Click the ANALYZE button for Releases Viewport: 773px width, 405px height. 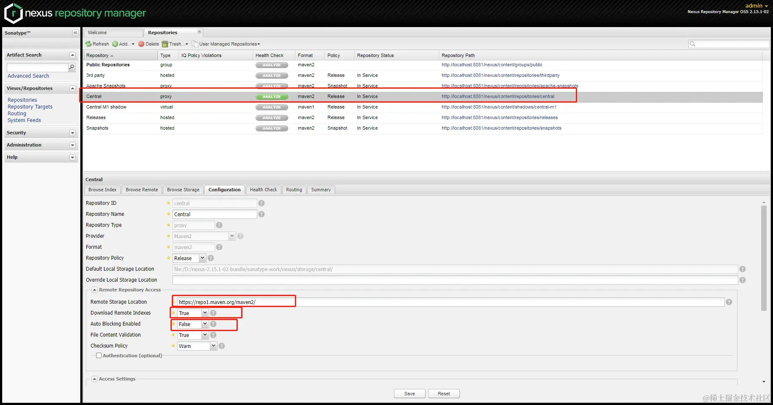[272, 118]
